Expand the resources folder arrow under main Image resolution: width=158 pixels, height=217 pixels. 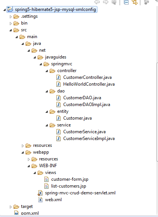click(x=23, y=146)
